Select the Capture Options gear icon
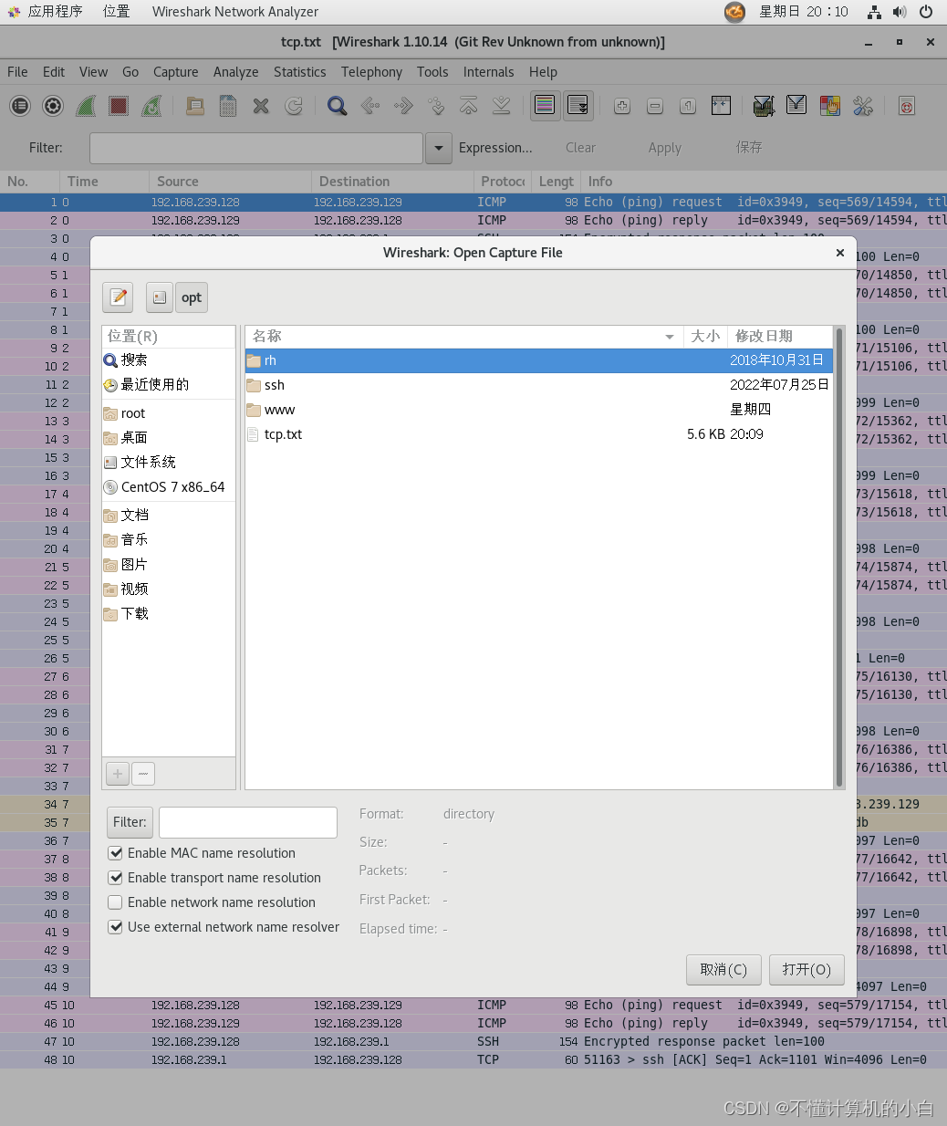 (52, 106)
